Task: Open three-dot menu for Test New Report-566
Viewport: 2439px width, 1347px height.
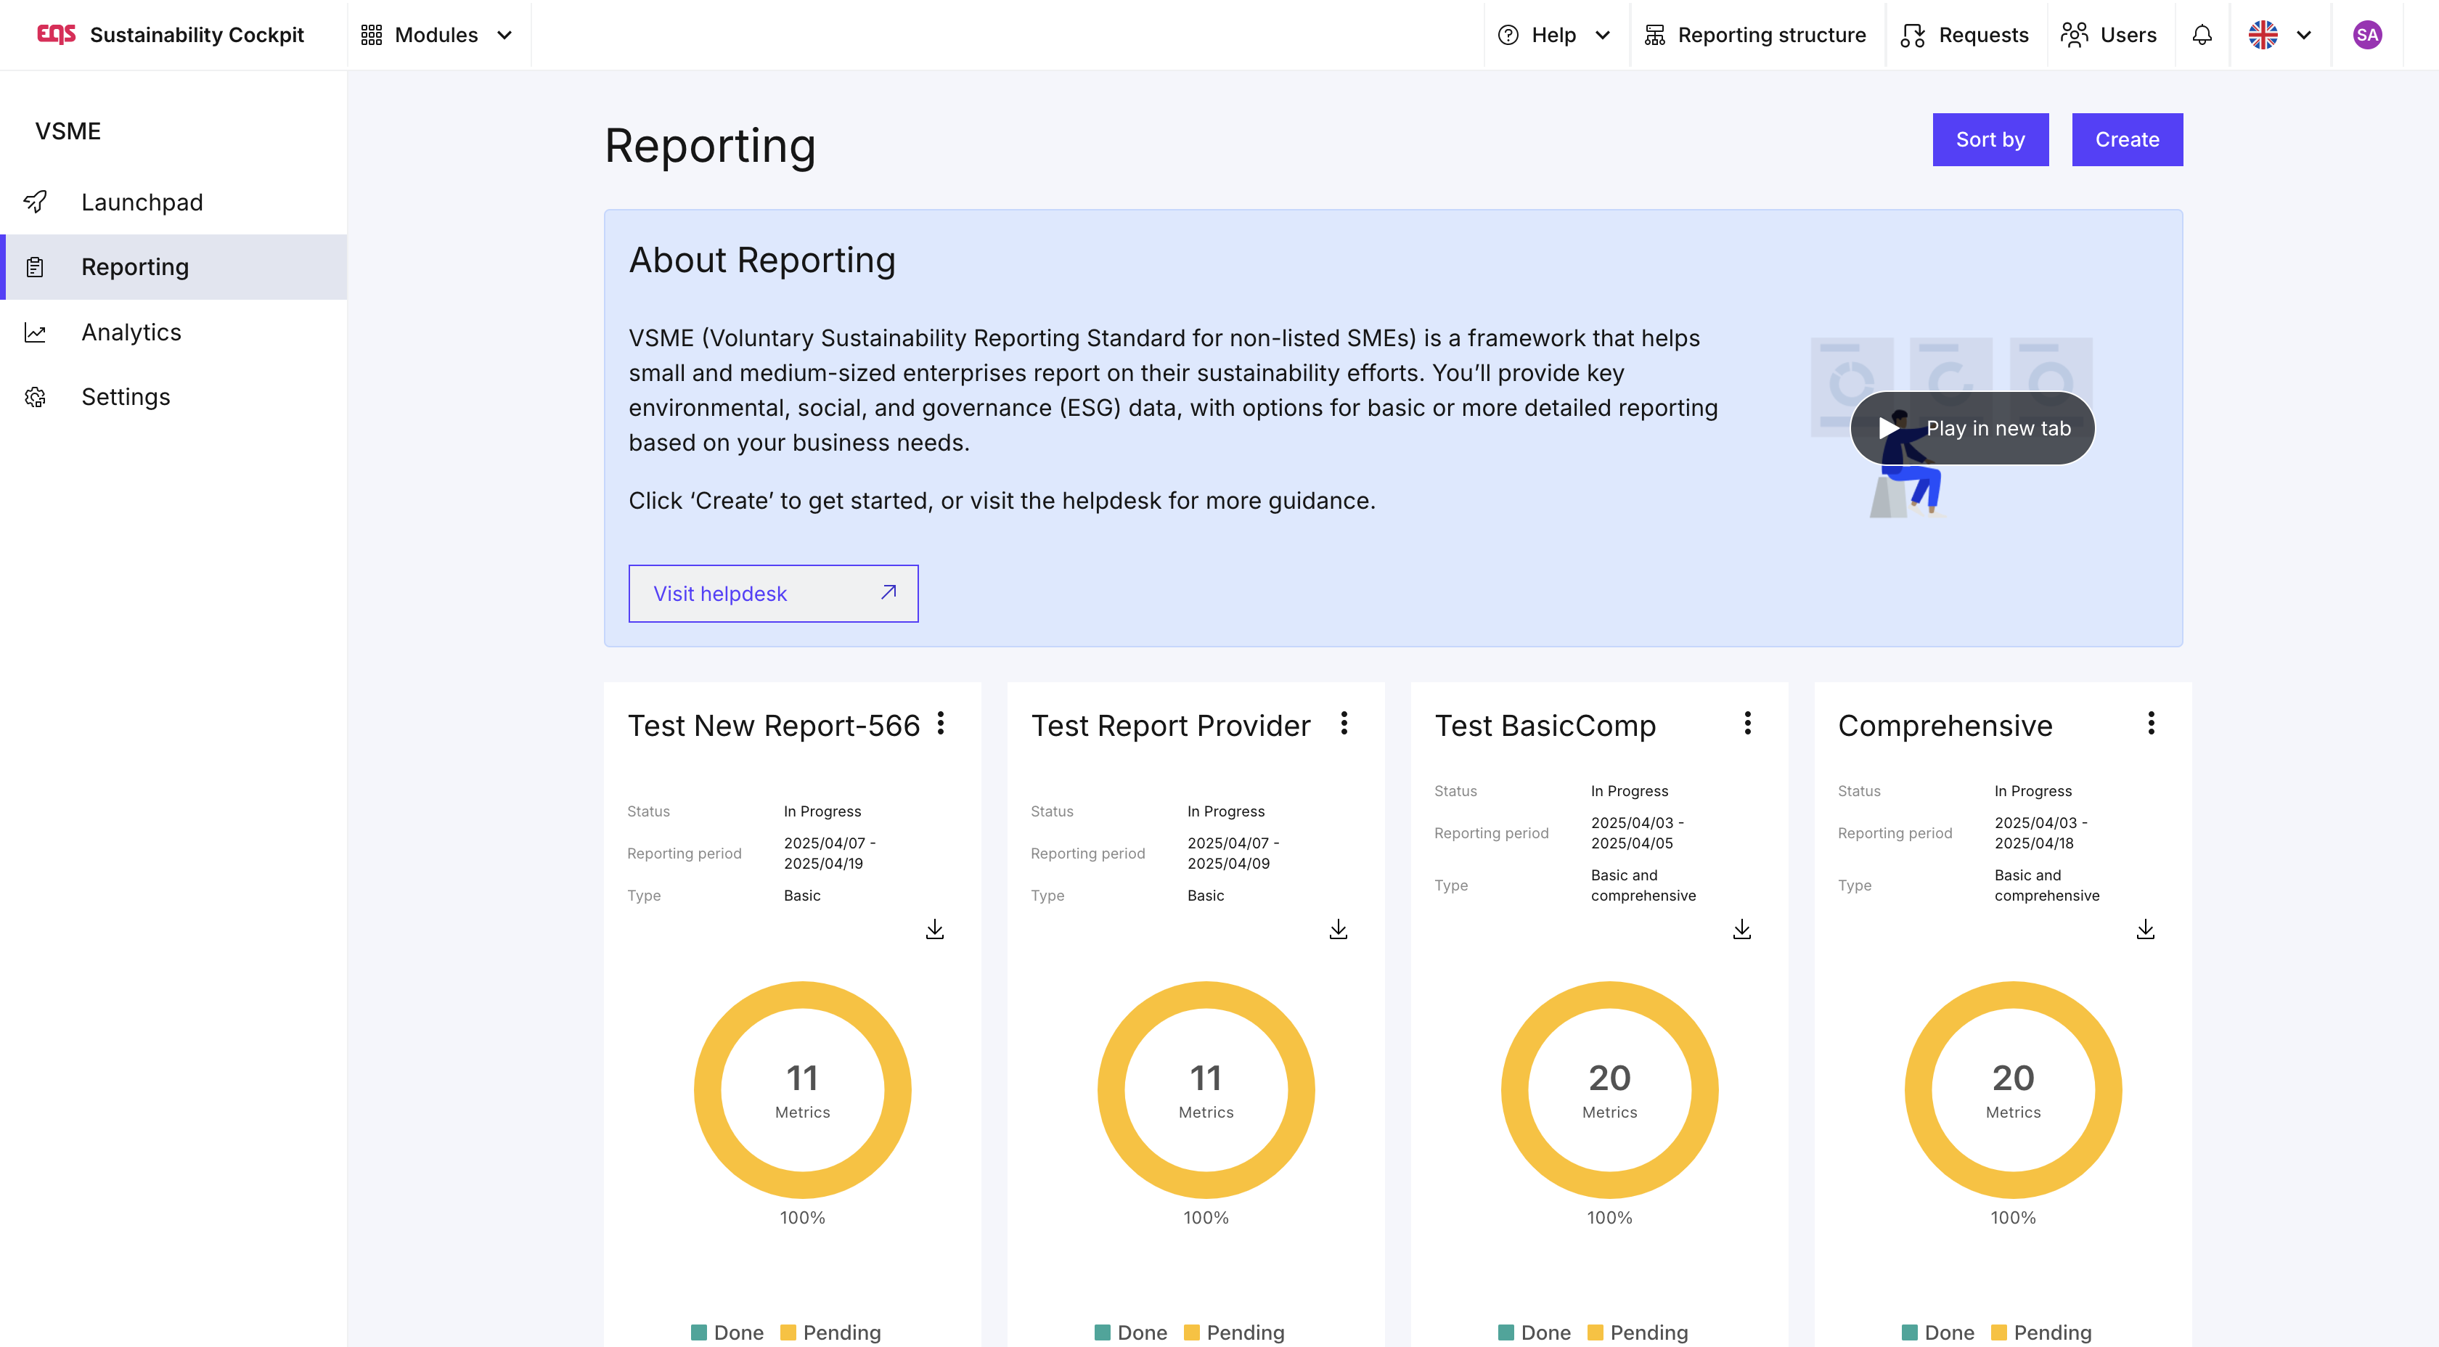Action: tap(940, 723)
